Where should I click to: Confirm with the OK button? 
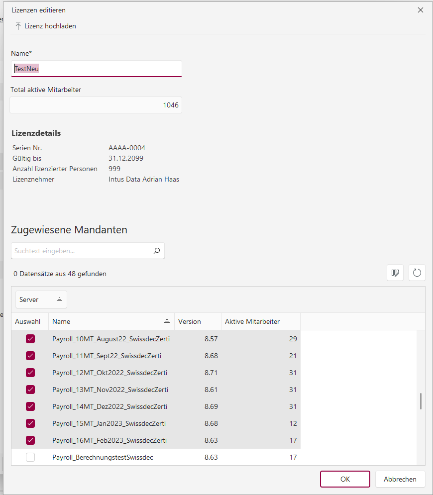[345, 479]
